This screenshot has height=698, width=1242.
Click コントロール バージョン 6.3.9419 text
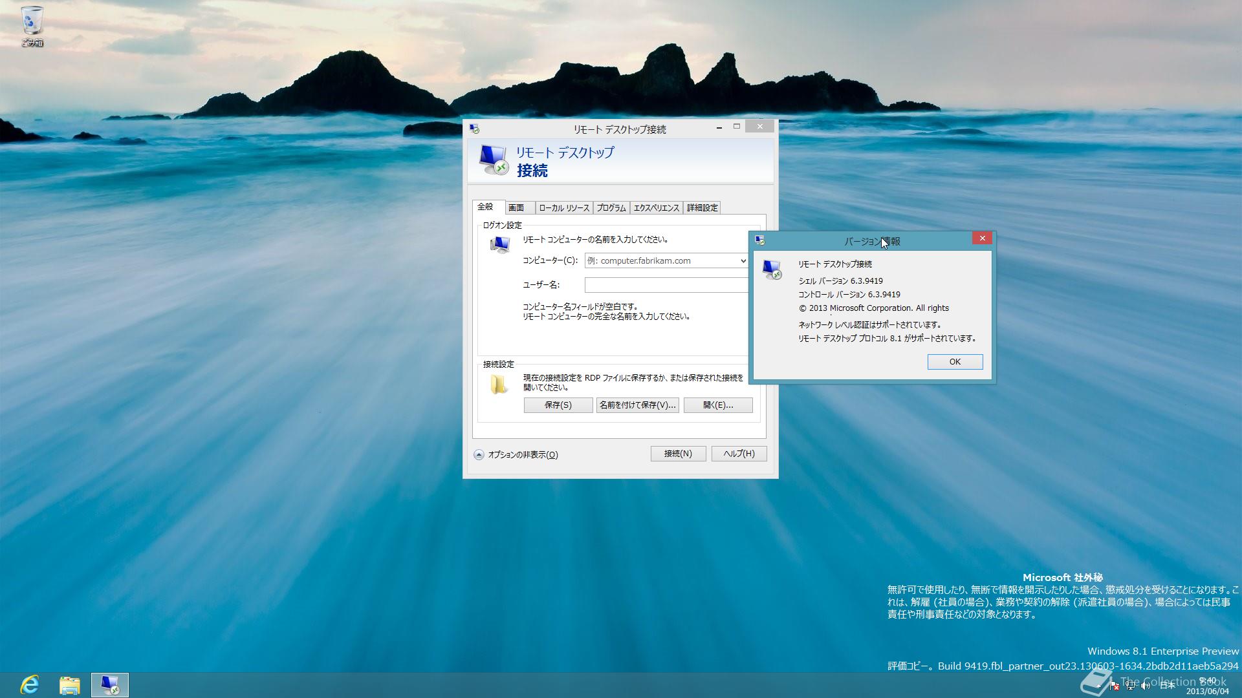[849, 295]
